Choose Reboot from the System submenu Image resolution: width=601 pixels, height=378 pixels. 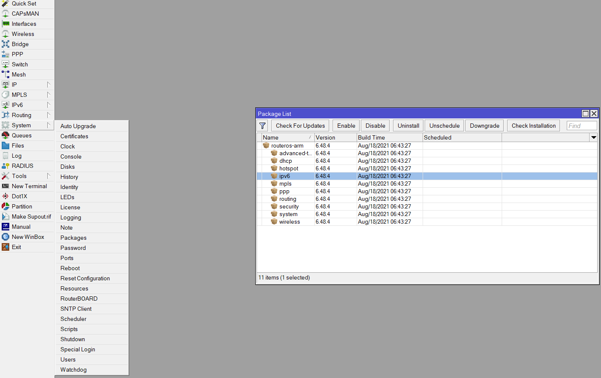coord(92,268)
